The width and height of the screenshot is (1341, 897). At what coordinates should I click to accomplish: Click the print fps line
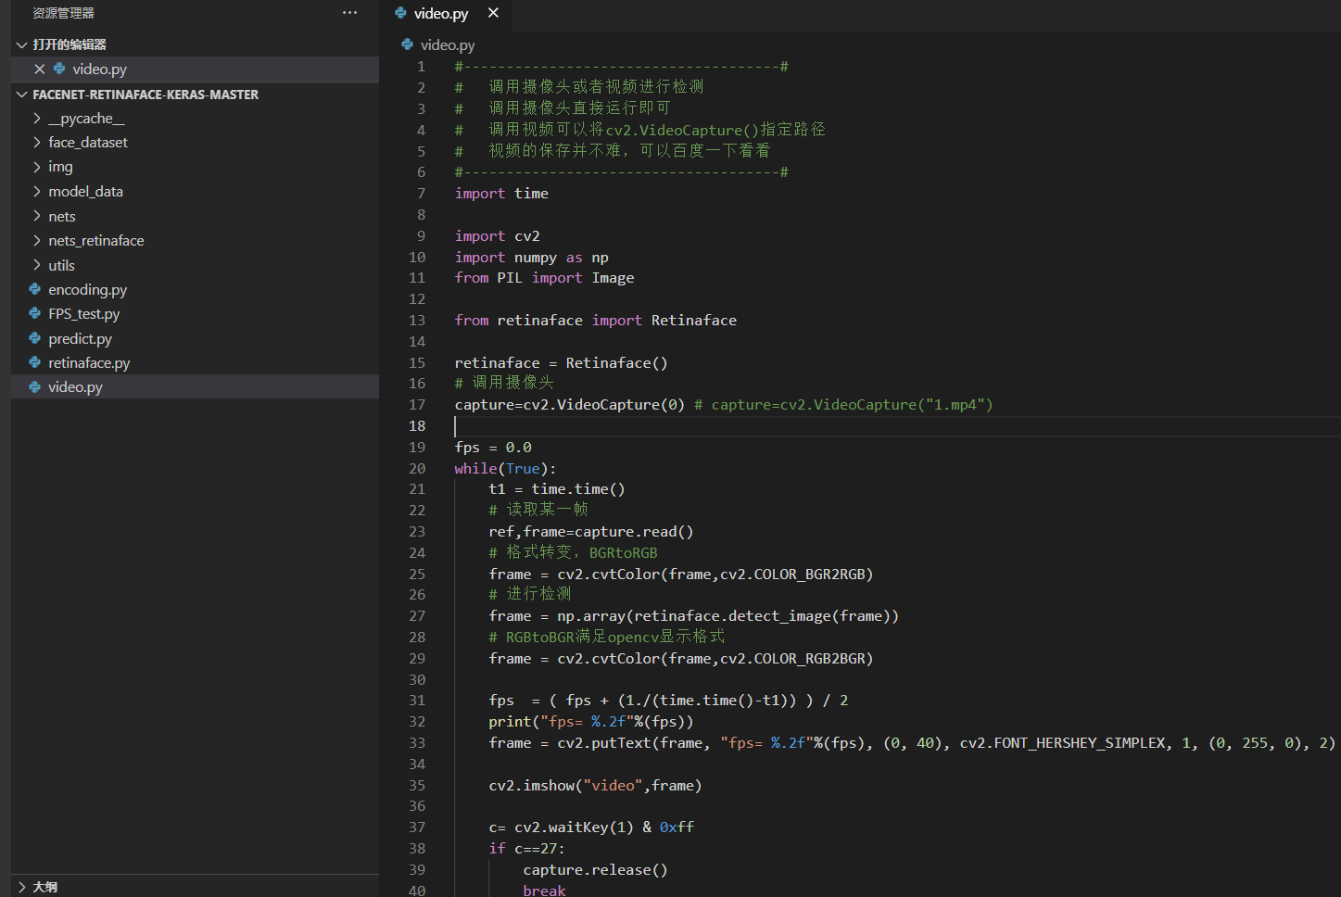(591, 722)
